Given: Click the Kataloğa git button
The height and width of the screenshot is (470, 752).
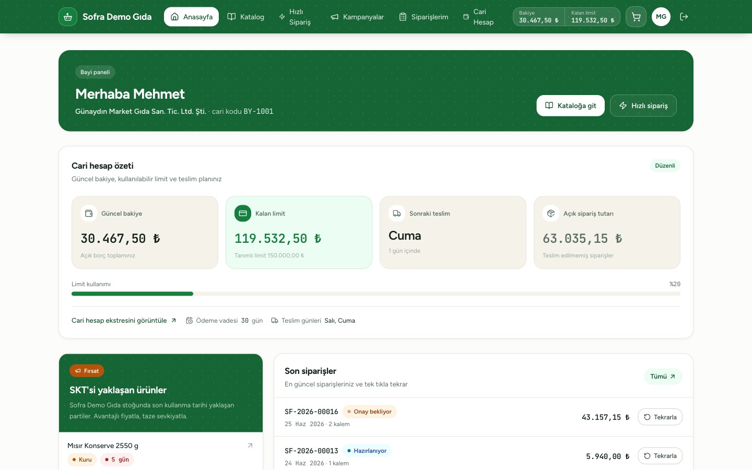Looking at the screenshot, I should tap(570, 105).
